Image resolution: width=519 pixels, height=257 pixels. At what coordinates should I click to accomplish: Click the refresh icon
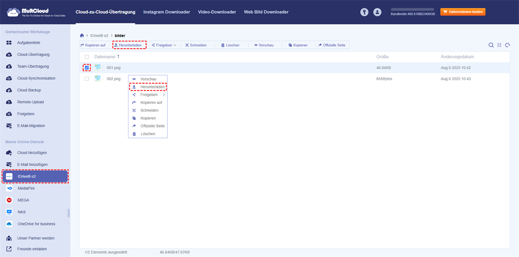click(x=507, y=45)
